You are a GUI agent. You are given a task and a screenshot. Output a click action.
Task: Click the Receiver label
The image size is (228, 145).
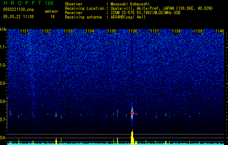pos(74,13)
